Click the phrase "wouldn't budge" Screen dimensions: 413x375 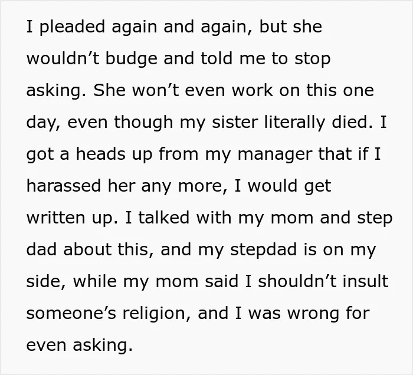pyautogui.click(x=92, y=58)
